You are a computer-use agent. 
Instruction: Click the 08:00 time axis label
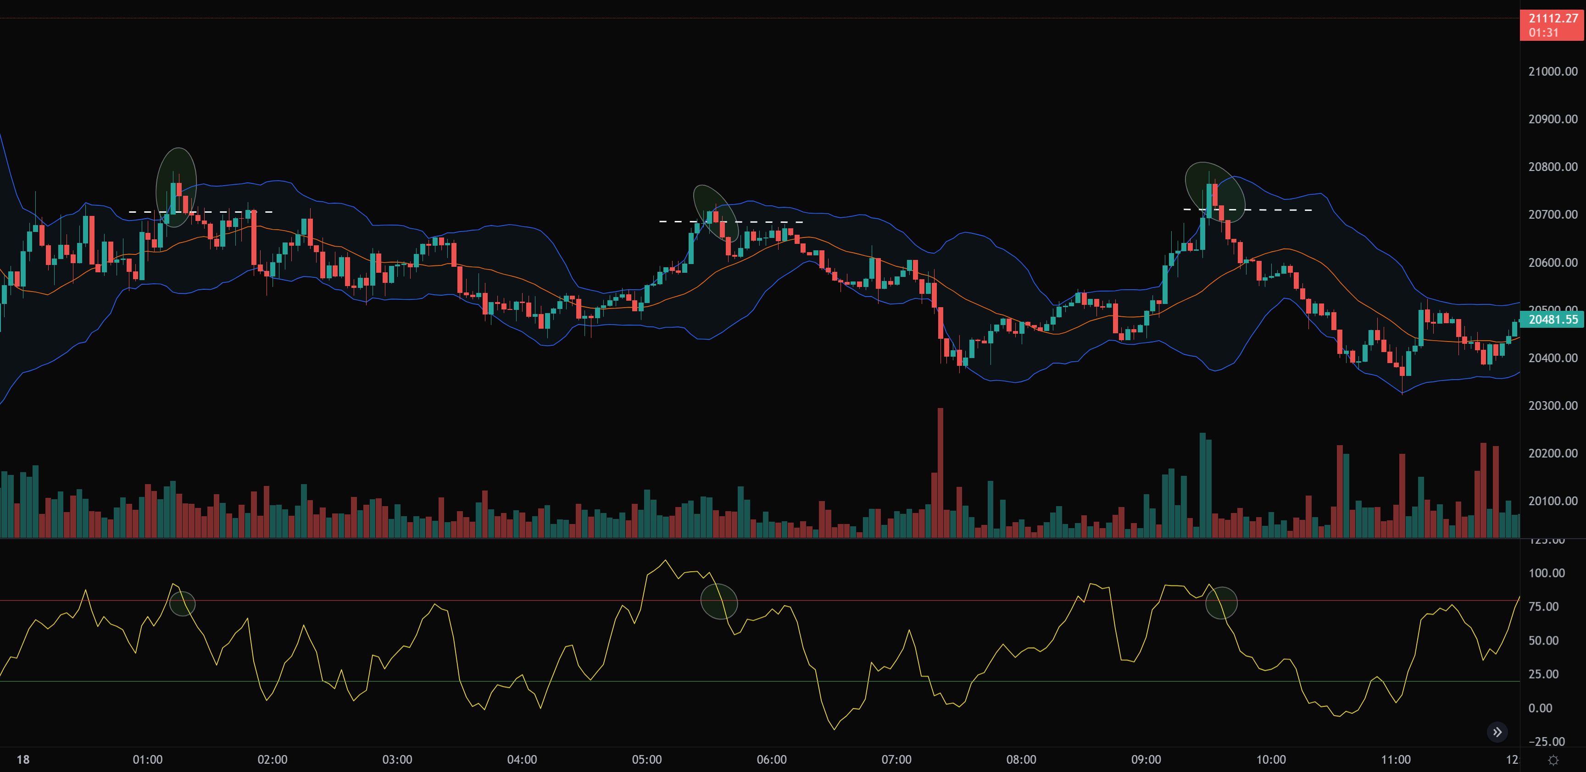1021,760
